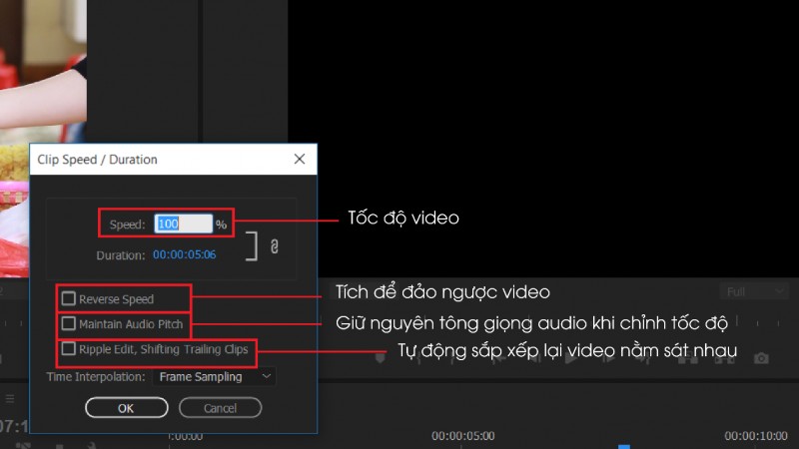This screenshot has width=799, height=449.
Task: Toggle the speed-duration link chain icon
Action: point(274,246)
